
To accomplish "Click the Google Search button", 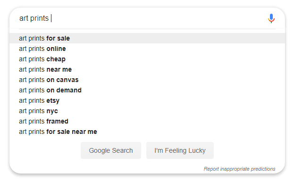I will point(111,150).
